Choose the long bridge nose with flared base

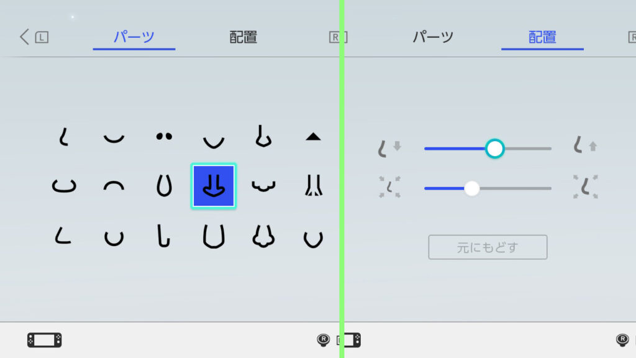[314, 185]
